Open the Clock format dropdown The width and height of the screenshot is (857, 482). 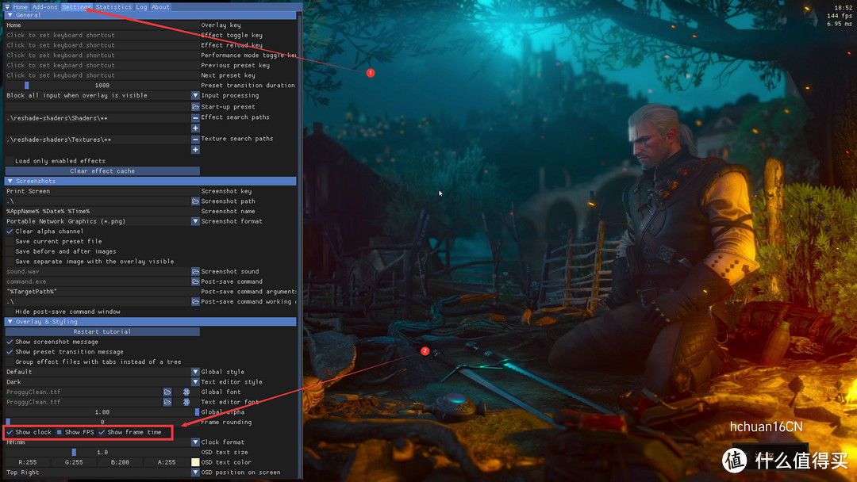click(195, 442)
